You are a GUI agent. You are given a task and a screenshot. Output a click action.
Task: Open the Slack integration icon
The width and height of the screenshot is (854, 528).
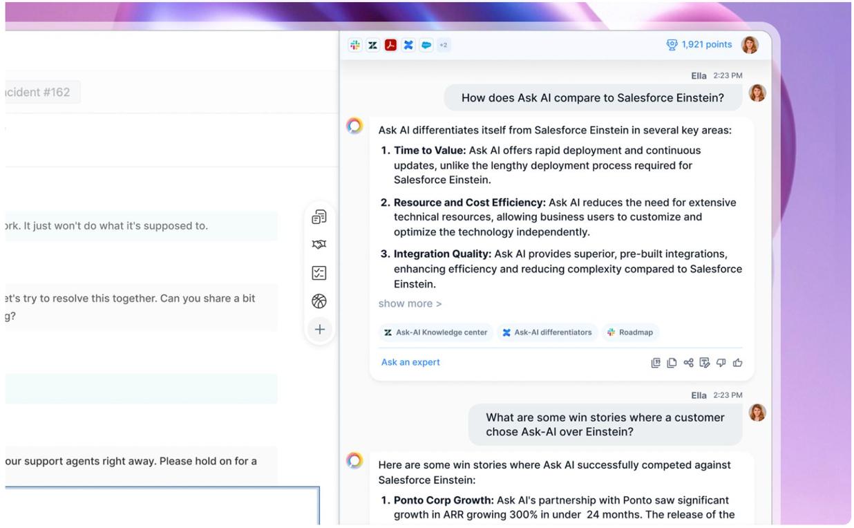click(355, 44)
